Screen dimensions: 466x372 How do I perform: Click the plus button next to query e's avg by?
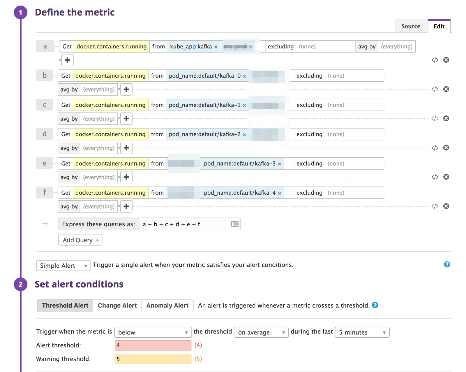coord(126,177)
